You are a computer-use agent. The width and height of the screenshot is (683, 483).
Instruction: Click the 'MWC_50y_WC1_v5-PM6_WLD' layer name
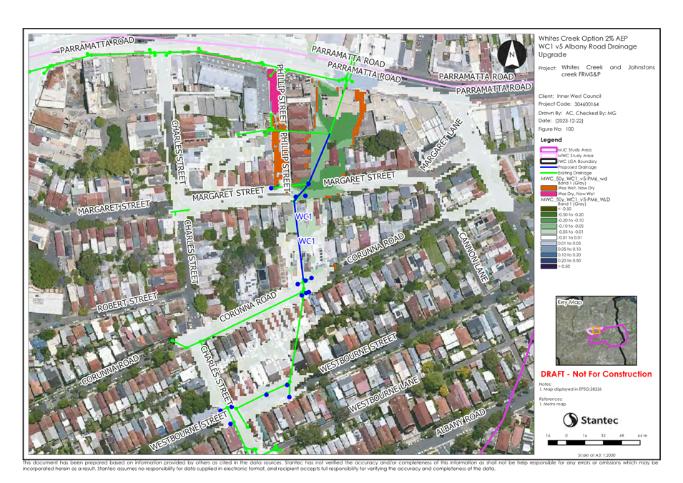pos(575,199)
